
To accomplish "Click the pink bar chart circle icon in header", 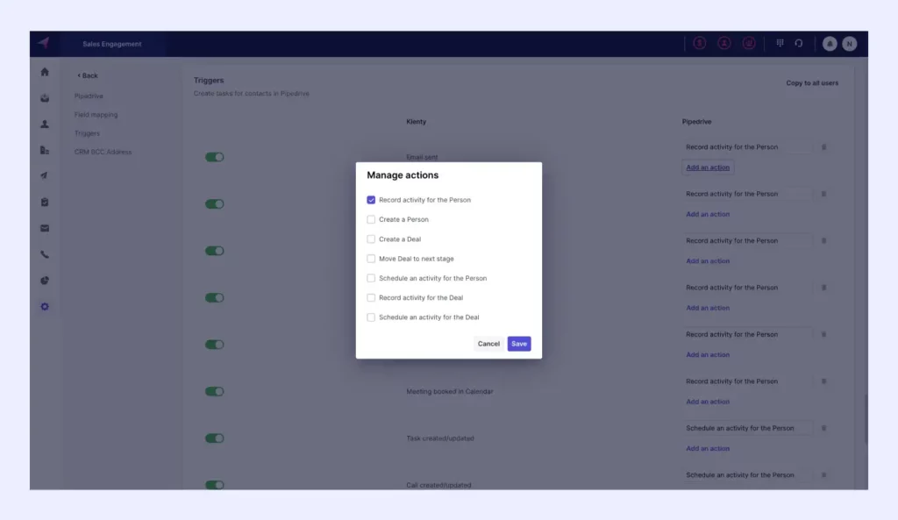I will pos(749,44).
